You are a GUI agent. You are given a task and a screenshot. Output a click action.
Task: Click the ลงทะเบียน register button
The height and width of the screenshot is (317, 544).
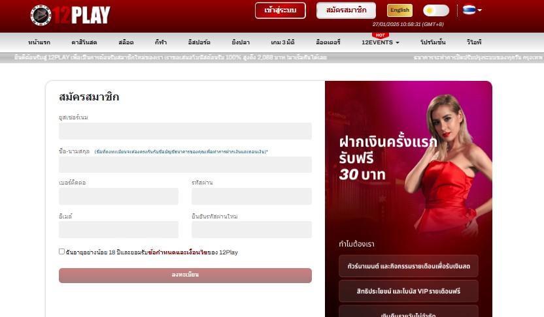click(x=185, y=275)
